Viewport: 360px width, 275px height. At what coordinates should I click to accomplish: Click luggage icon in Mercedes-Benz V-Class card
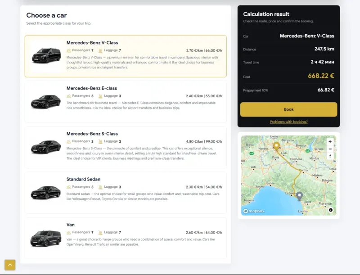pos(100,50)
